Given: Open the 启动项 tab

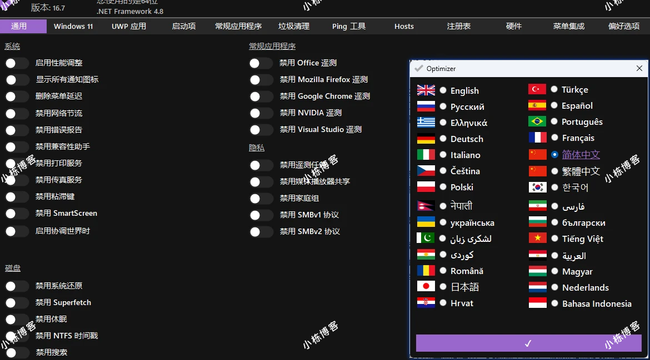Looking at the screenshot, I should [184, 26].
